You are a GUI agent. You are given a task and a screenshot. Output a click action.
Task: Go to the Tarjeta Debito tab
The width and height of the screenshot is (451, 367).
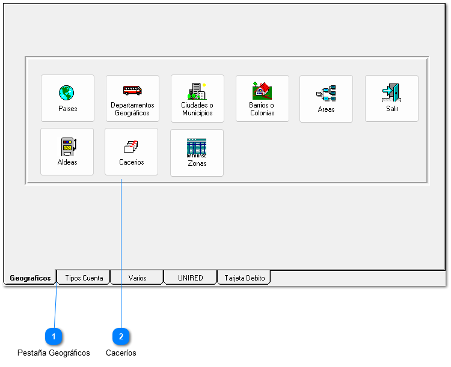[x=244, y=278]
